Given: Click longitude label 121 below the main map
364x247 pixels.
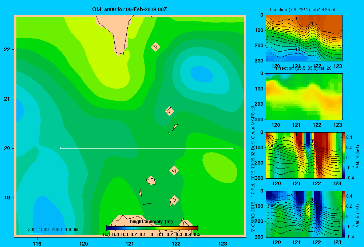Looking at the screenshot, I should click(130, 243).
